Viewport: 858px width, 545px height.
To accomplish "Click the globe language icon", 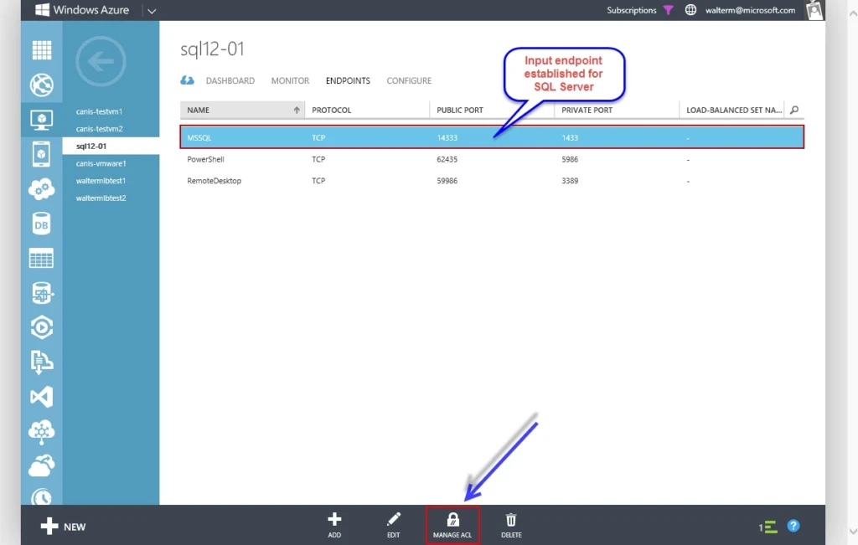I will 690,10.
